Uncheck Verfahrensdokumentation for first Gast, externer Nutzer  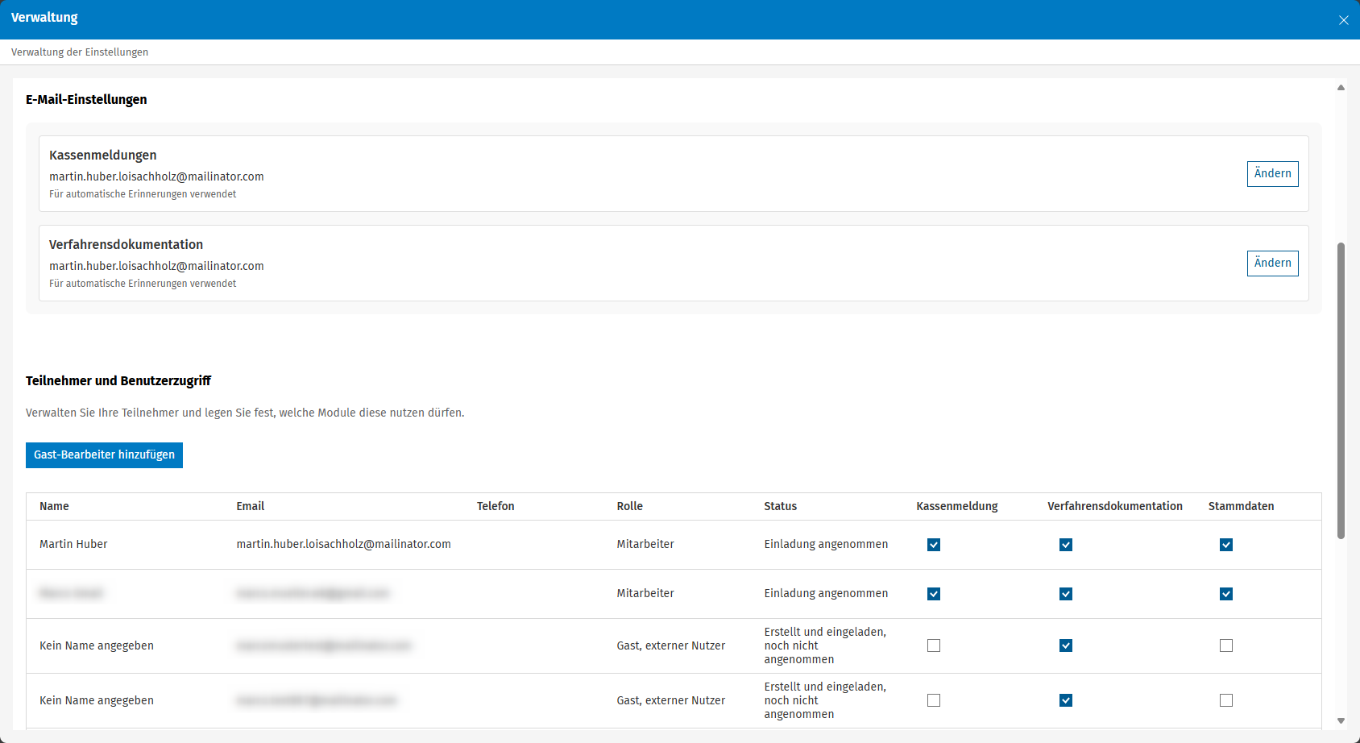click(1066, 645)
